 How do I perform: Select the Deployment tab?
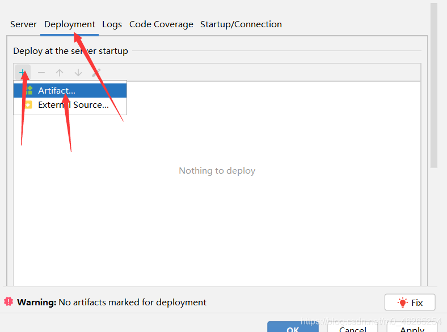point(70,24)
